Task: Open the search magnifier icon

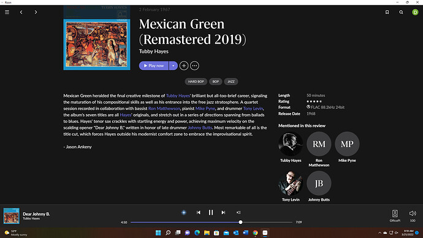Action: pos(401,12)
